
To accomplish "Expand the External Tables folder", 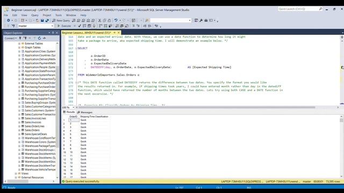I will pyautogui.click(x=19, y=43).
